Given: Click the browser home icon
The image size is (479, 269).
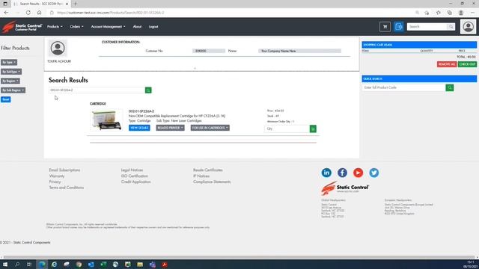Looking at the screenshot, I should [x=39, y=13].
